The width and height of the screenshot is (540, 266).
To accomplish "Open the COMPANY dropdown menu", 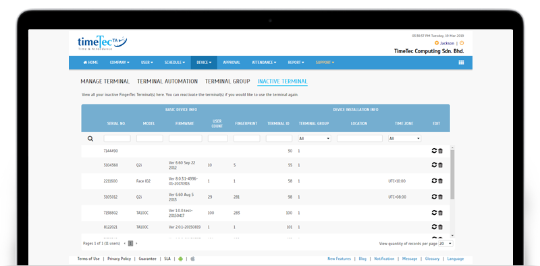I will [x=119, y=63].
